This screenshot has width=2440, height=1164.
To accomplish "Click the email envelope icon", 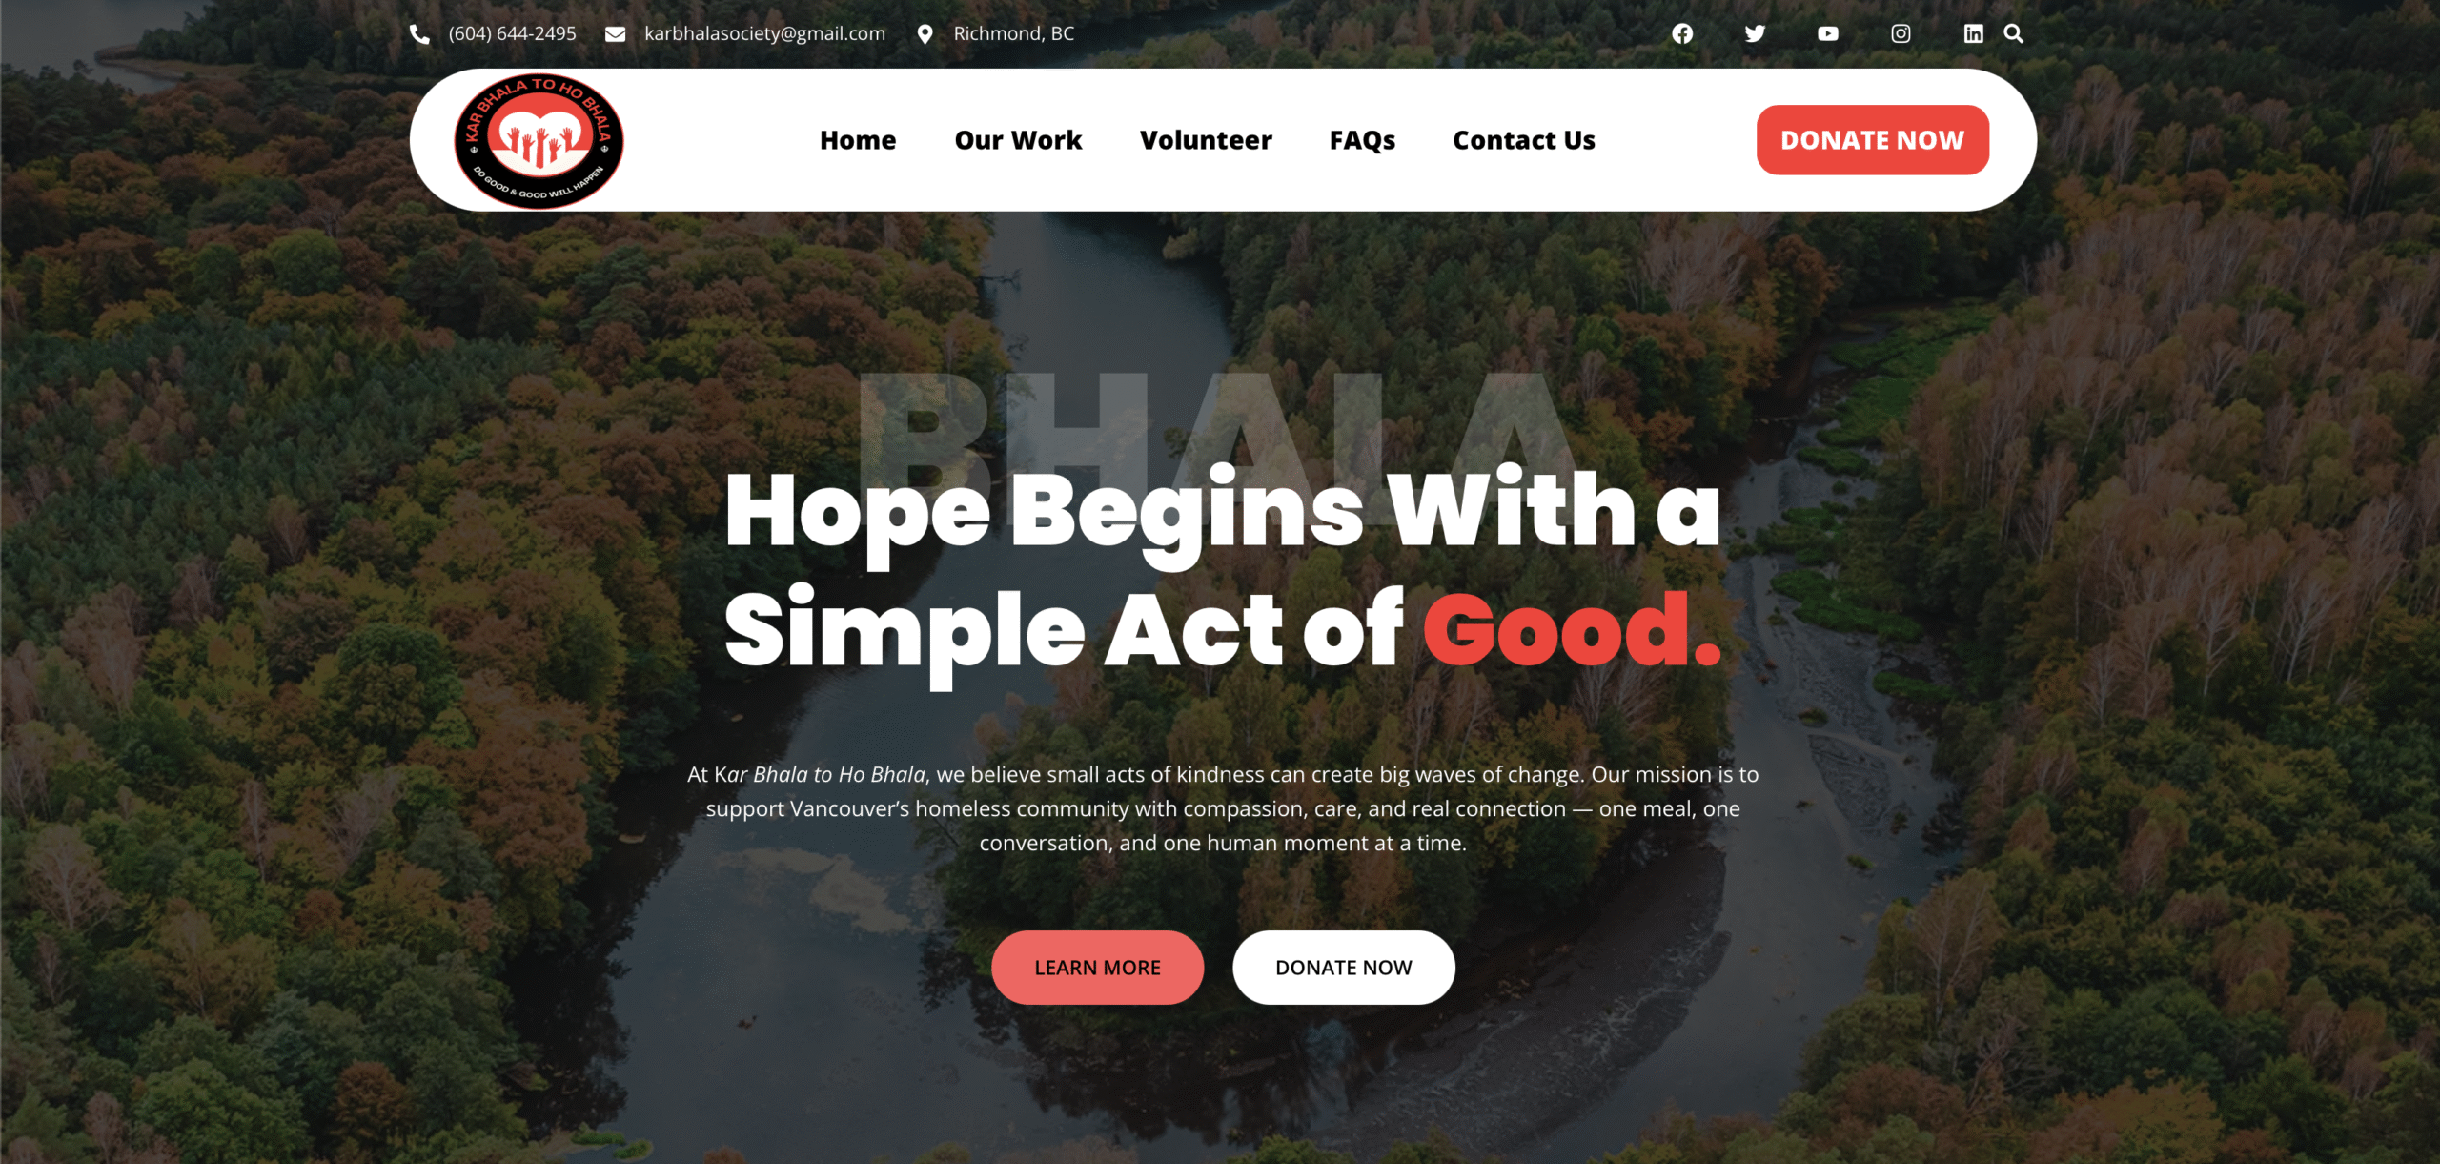I will tap(616, 34).
